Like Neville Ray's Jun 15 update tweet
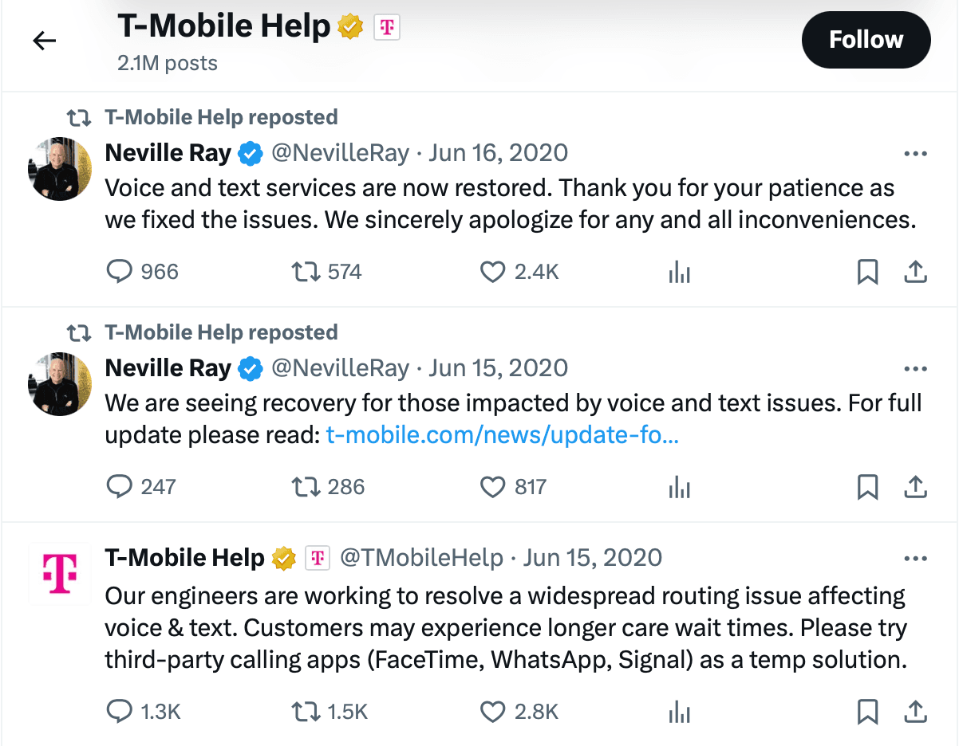Image resolution: width=959 pixels, height=746 pixels. click(x=492, y=487)
